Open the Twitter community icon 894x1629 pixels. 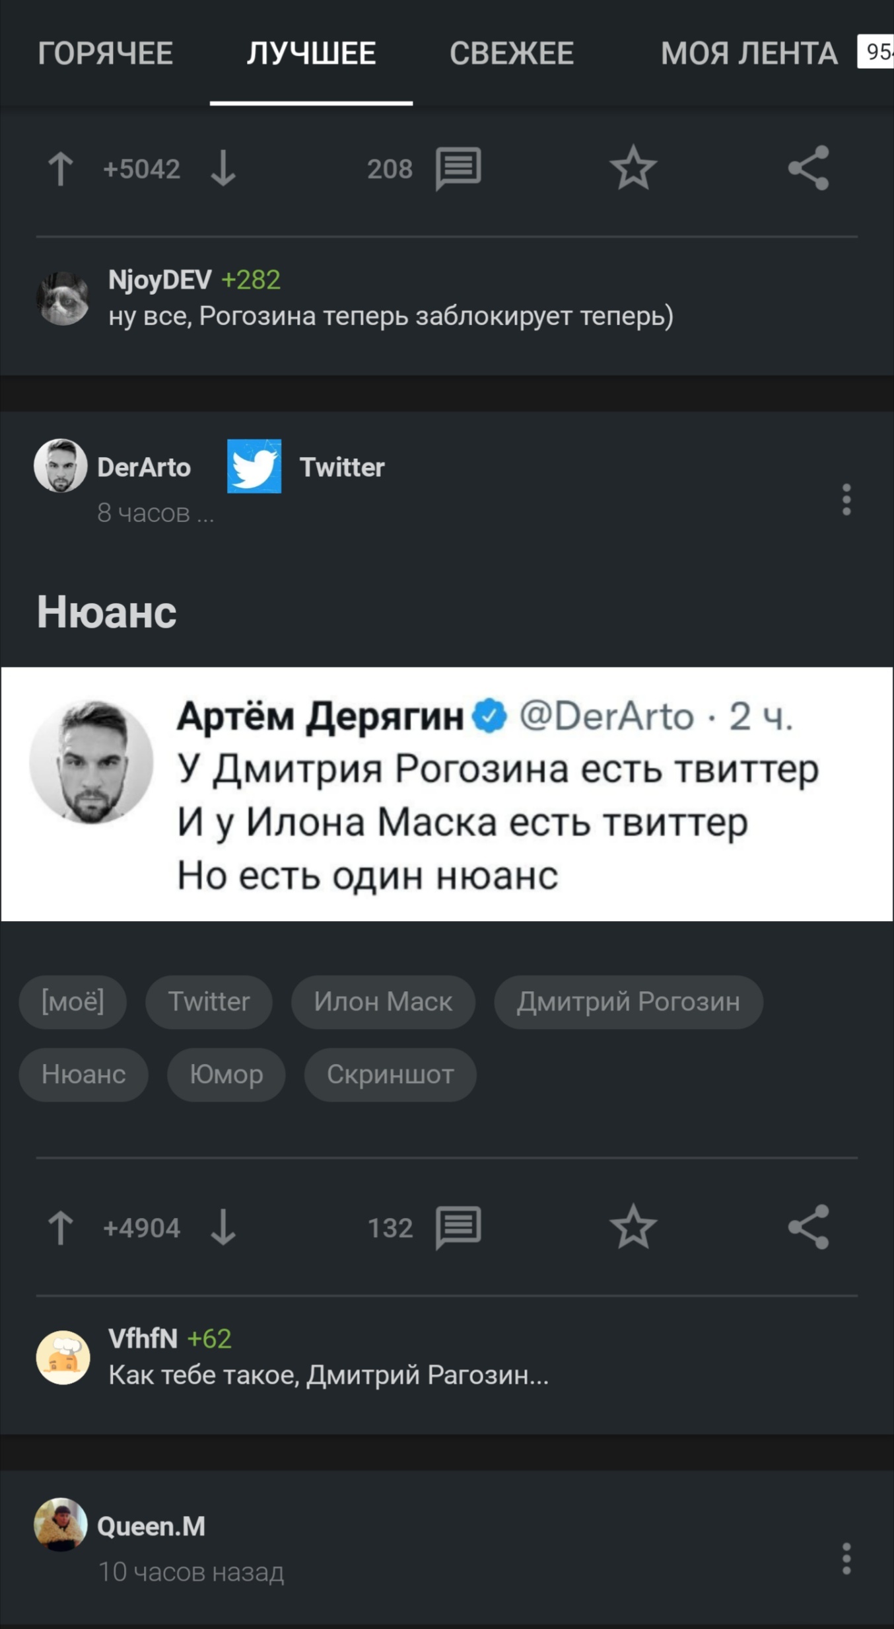point(254,467)
